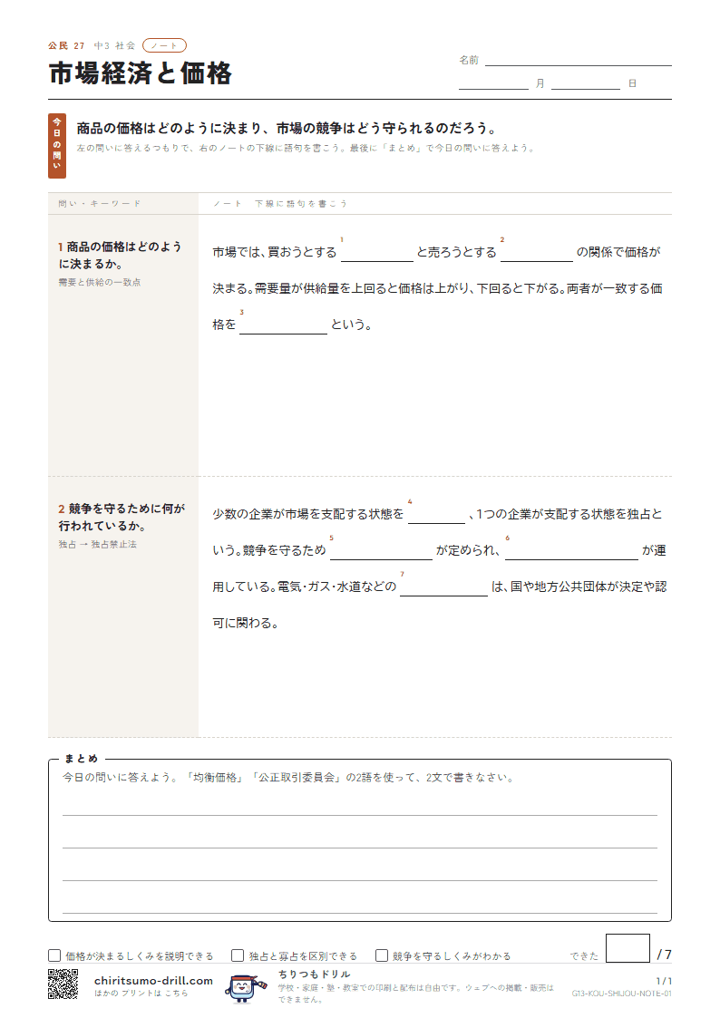Check the 独占と寡占を区別できる checkbox
The image size is (720, 1018).
tap(238, 955)
